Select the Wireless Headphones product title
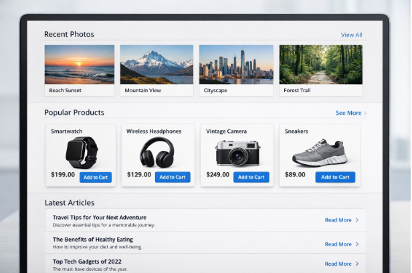This screenshot has height=273, width=412. 154,131
